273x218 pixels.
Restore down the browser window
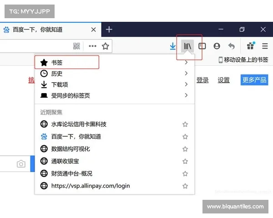click(242, 29)
